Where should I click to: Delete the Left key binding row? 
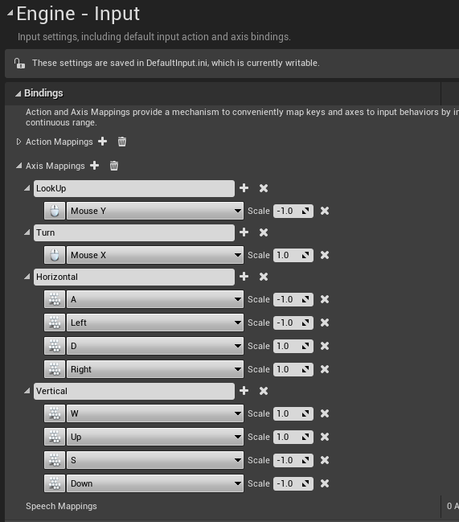point(325,323)
